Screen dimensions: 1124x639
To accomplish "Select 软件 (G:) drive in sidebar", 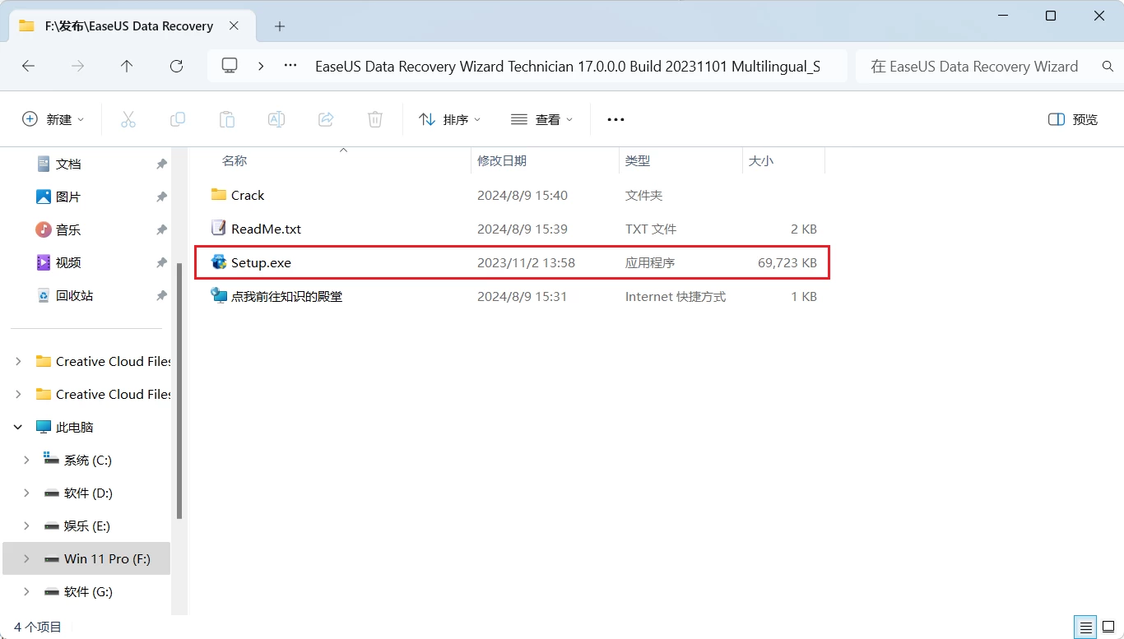I will tap(88, 591).
